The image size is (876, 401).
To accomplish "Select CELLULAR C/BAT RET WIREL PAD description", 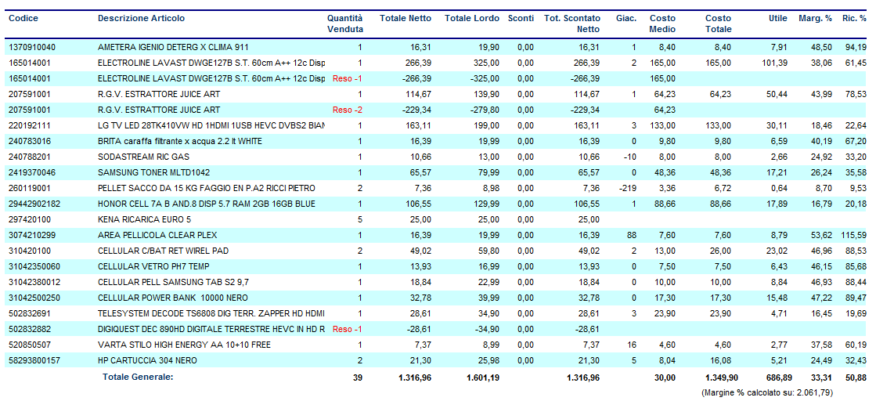I will tap(163, 251).
